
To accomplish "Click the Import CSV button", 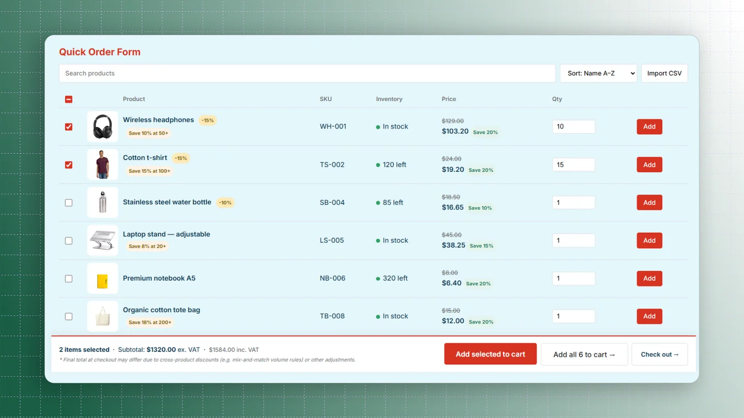I will pyautogui.click(x=664, y=73).
